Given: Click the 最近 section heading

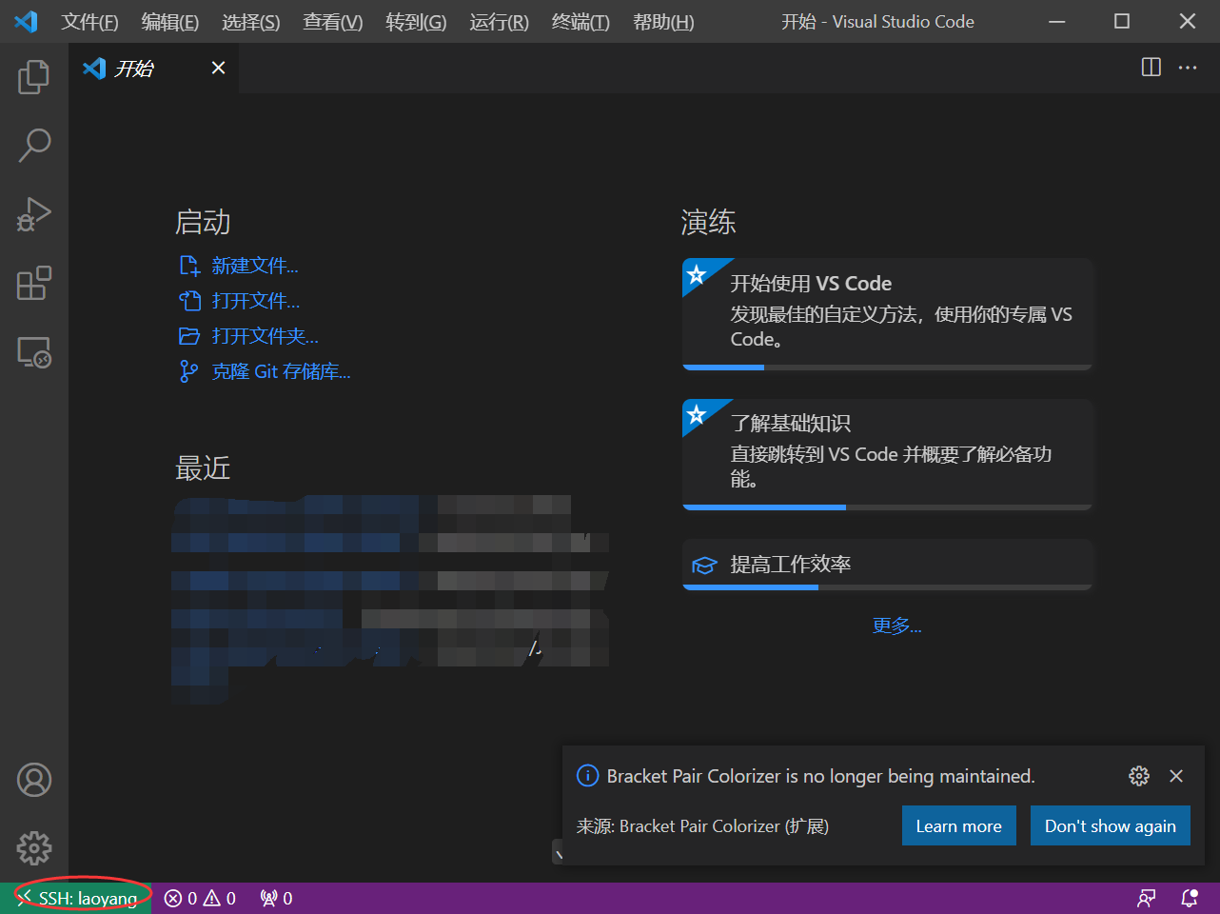Looking at the screenshot, I should click(x=203, y=467).
